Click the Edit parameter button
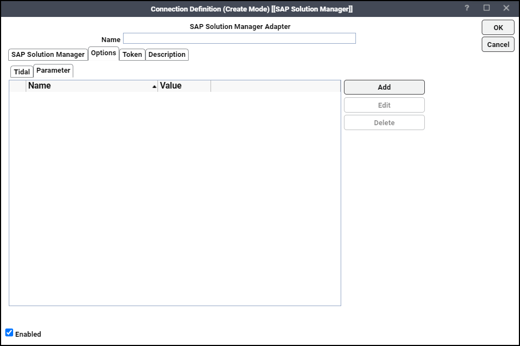Image resolution: width=520 pixels, height=346 pixels. pos(384,105)
